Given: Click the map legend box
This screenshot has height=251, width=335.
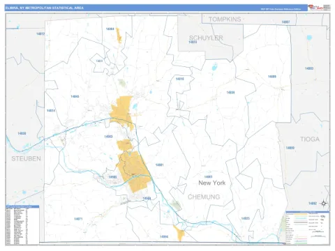Looking at the screenshot, I should [x=307, y=227].
